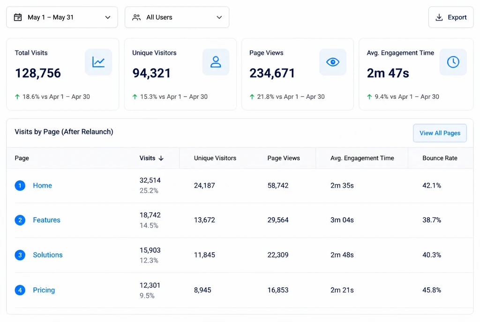
Task: Click the Visits by Page (After Relaunch) title
Action: [64, 132]
